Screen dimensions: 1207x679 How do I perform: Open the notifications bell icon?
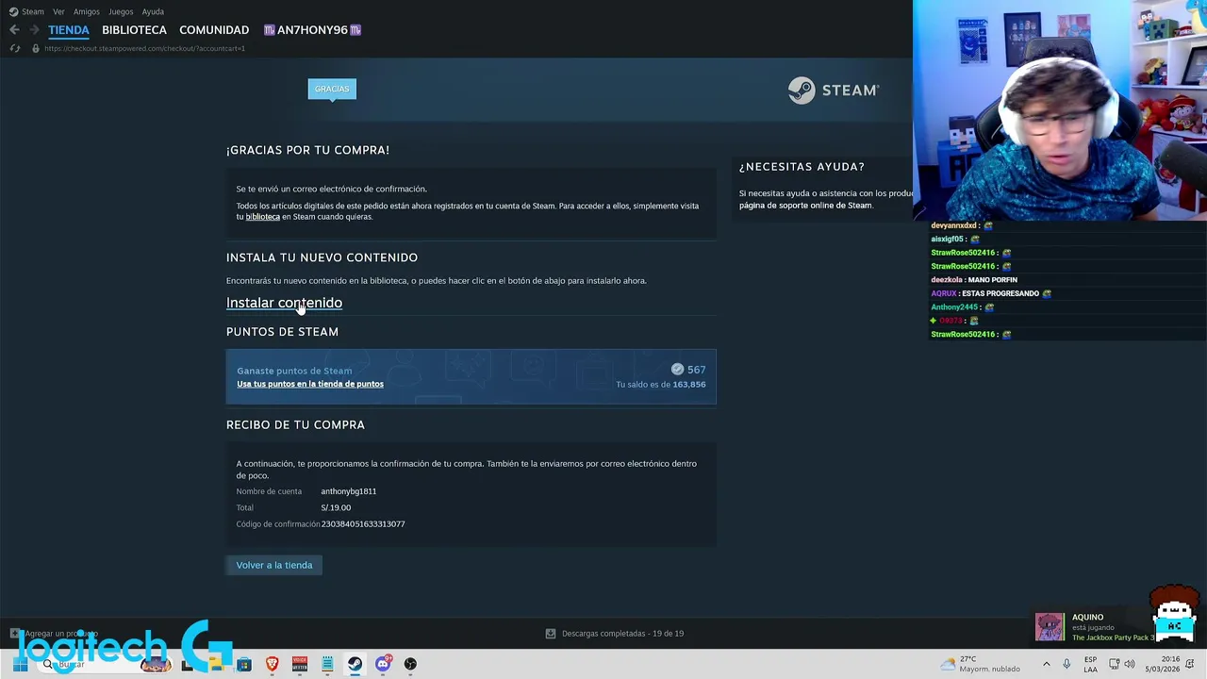tap(1190, 664)
